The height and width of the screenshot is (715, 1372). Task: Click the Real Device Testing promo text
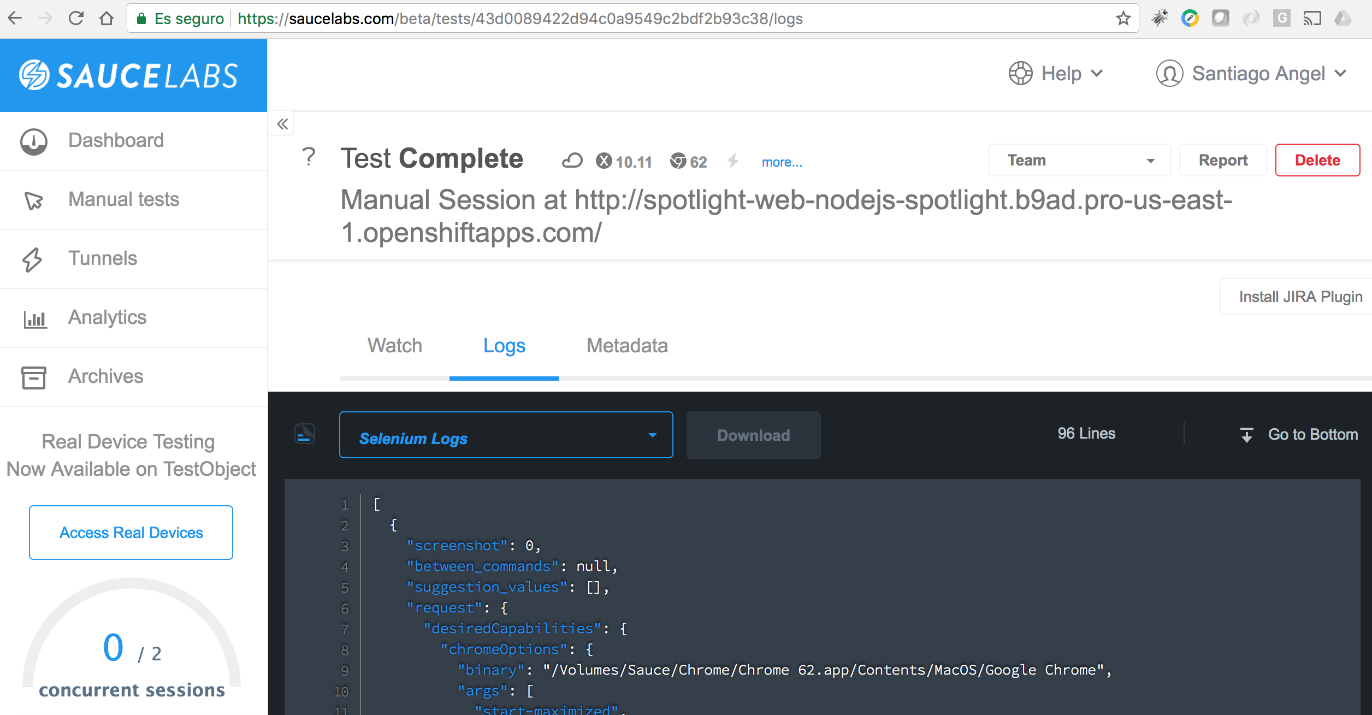[131, 456]
